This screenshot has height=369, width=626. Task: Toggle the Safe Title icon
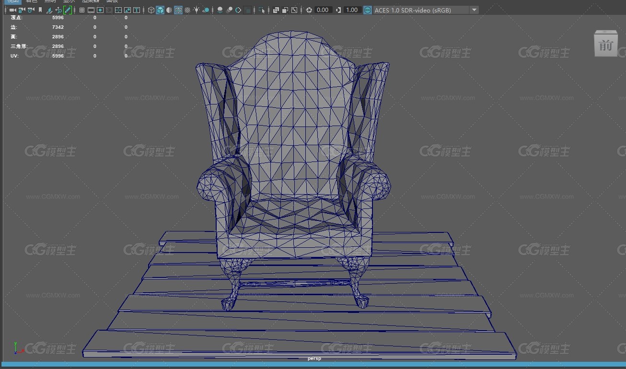137,10
